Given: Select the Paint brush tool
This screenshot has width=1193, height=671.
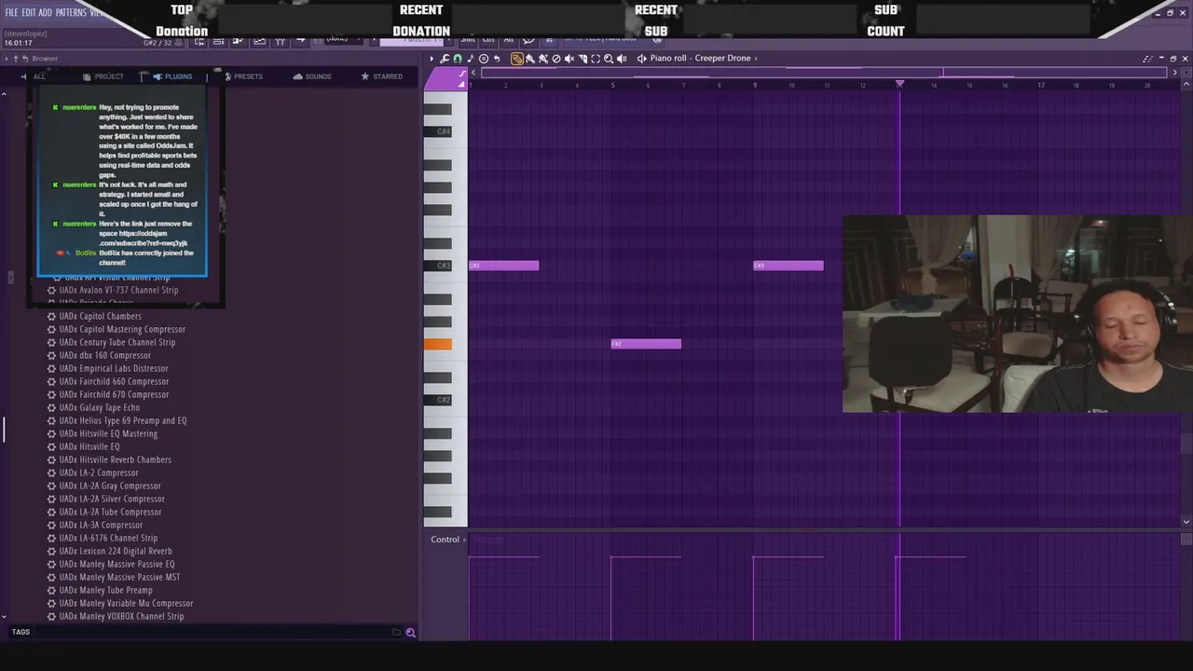Looking at the screenshot, I should (x=530, y=59).
